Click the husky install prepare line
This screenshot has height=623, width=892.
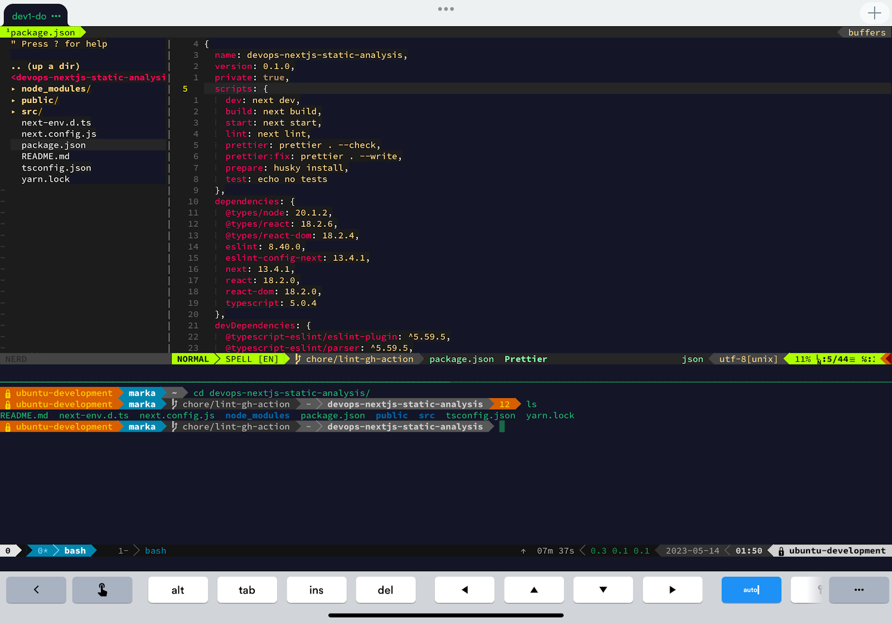tap(287, 168)
